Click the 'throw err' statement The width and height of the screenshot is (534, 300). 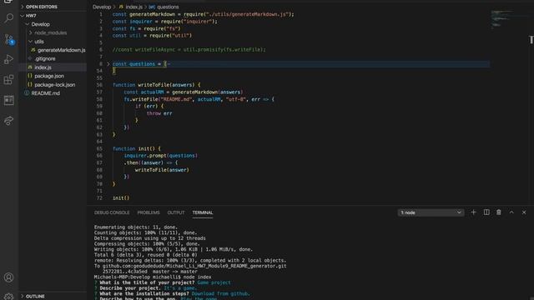(159, 113)
